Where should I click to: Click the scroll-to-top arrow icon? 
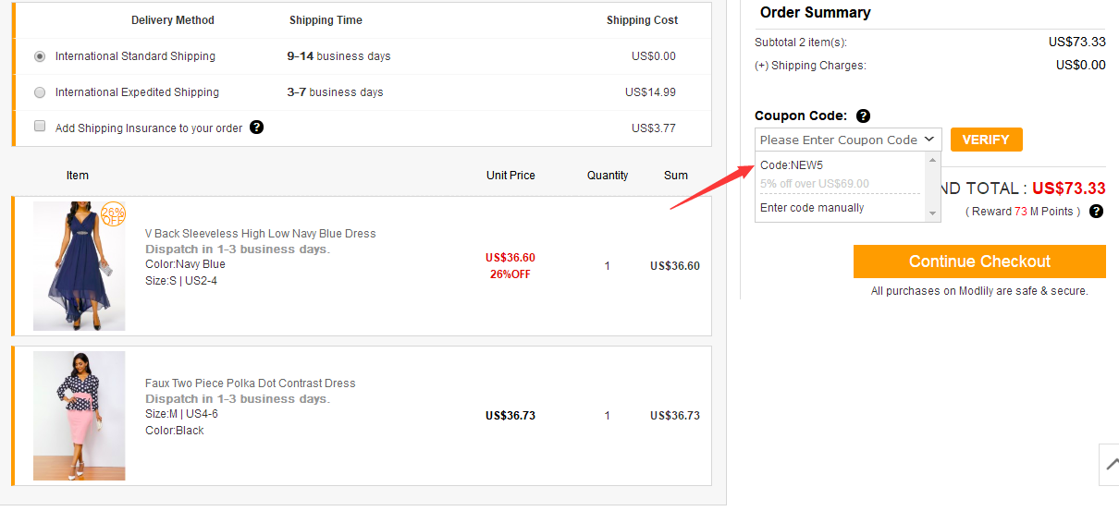coord(1109,465)
